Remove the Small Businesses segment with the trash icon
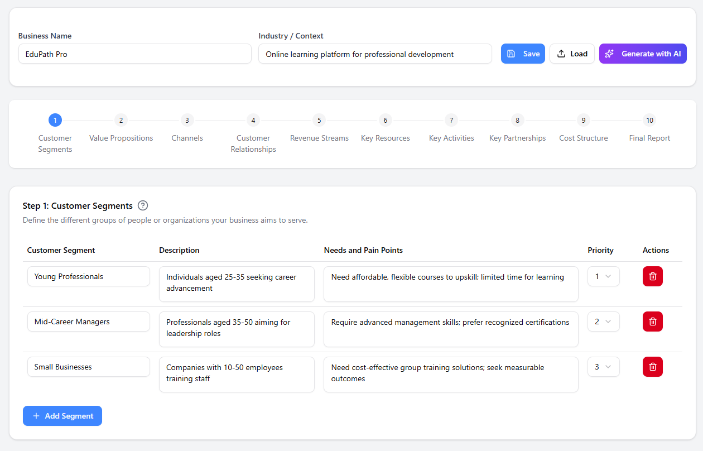The image size is (703, 451). [652, 366]
